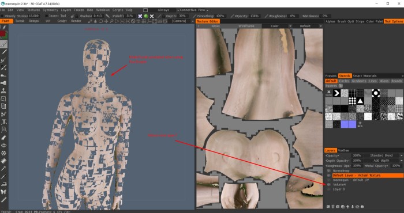
Task: Open the Presets tab
Action: tap(331, 76)
